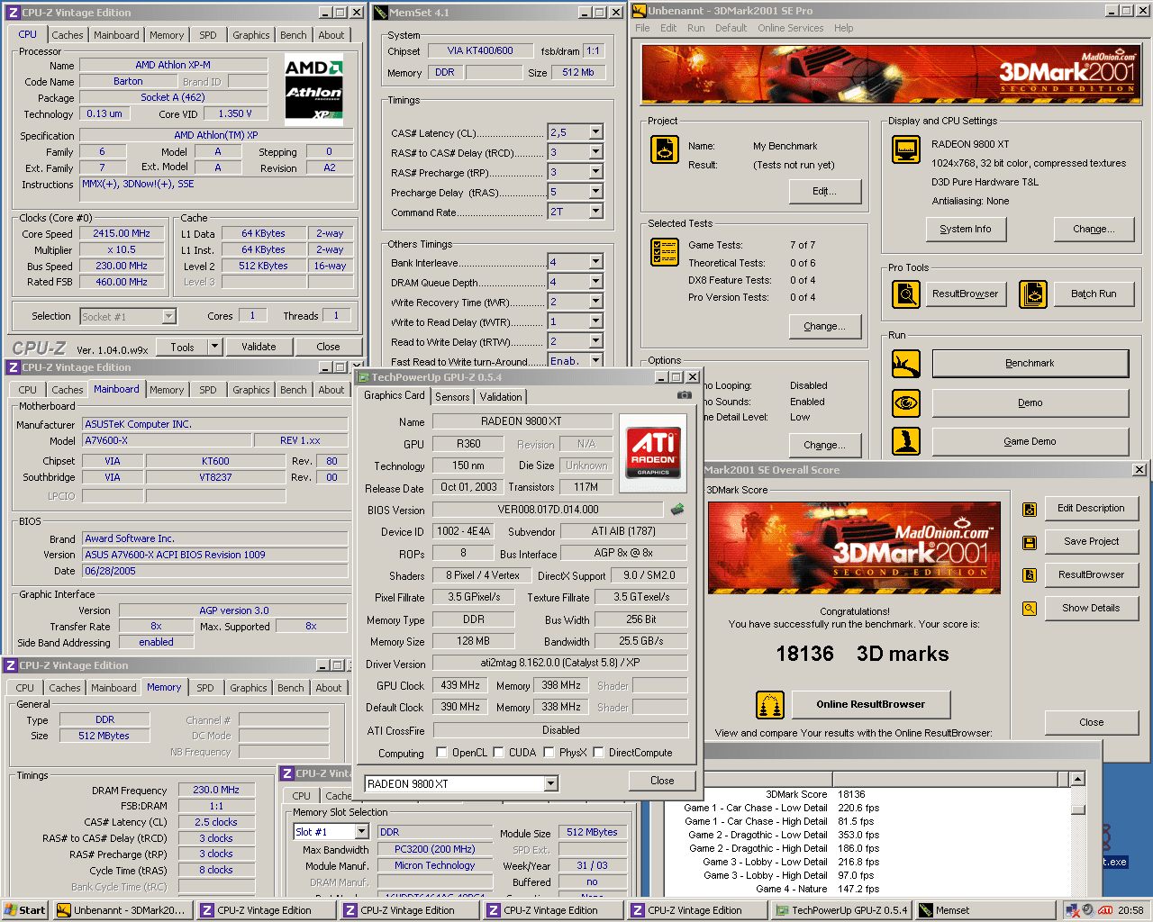The height and width of the screenshot is (922, 1153).
Task: Open the DRAM Queue Depth dropdown
Action: tap(595, 282)
